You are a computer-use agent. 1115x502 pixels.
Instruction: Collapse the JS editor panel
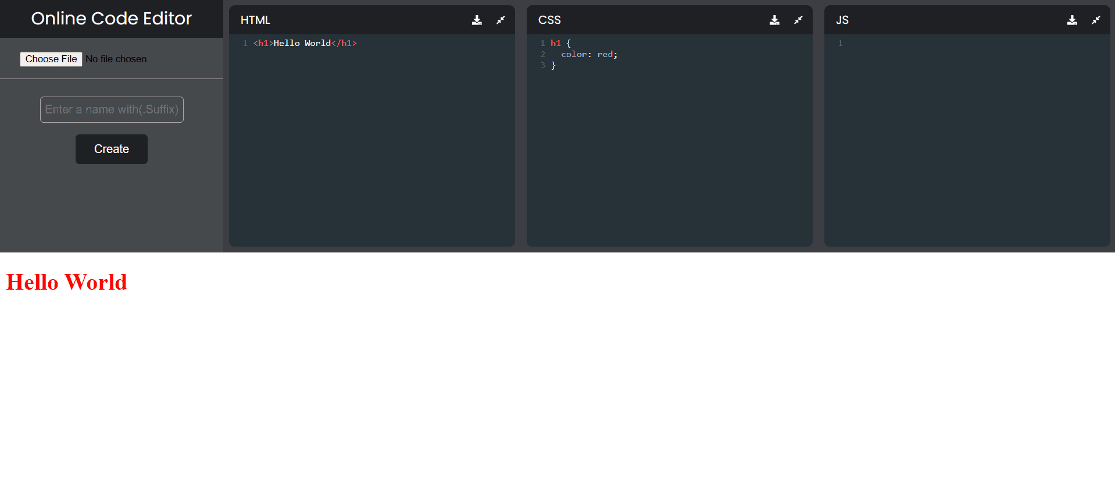(x=1096, y=20)
